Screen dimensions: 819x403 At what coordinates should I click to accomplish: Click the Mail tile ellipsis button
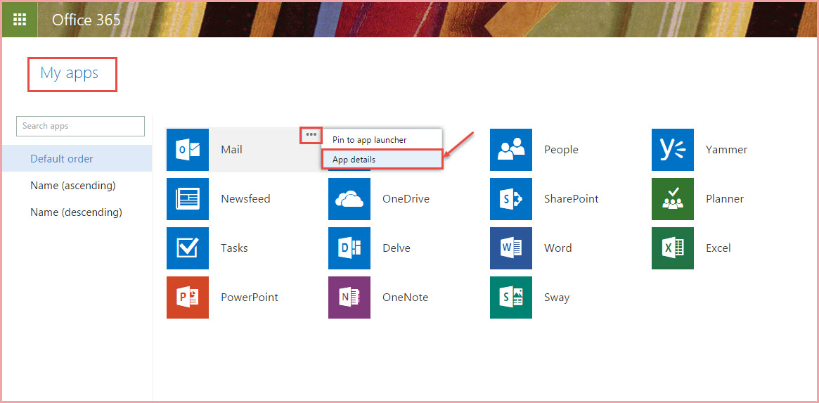pos(311,135)
